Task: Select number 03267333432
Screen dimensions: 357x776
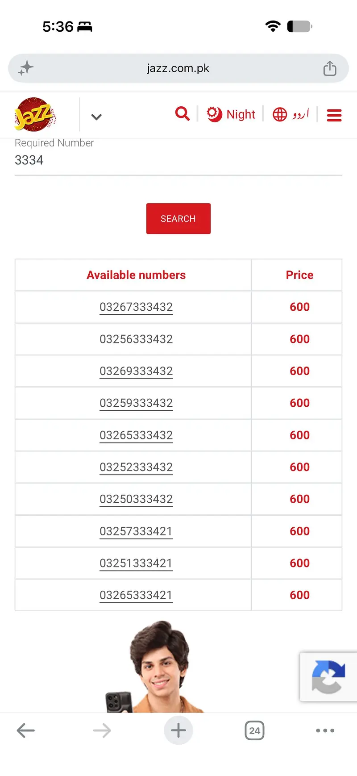Action: pyautogui.click(x=136, y=307)
